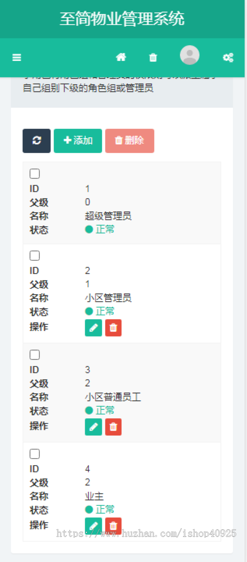Edit the 小区普通员工 role row
This screenshot has width=247, height=562.
pyautogui.click(x=94, y=427)
